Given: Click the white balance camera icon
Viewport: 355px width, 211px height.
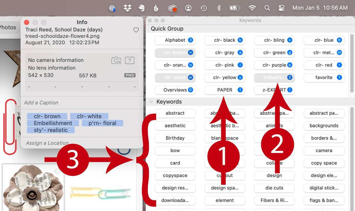Looking at the screenshot, I should point(116,60).
